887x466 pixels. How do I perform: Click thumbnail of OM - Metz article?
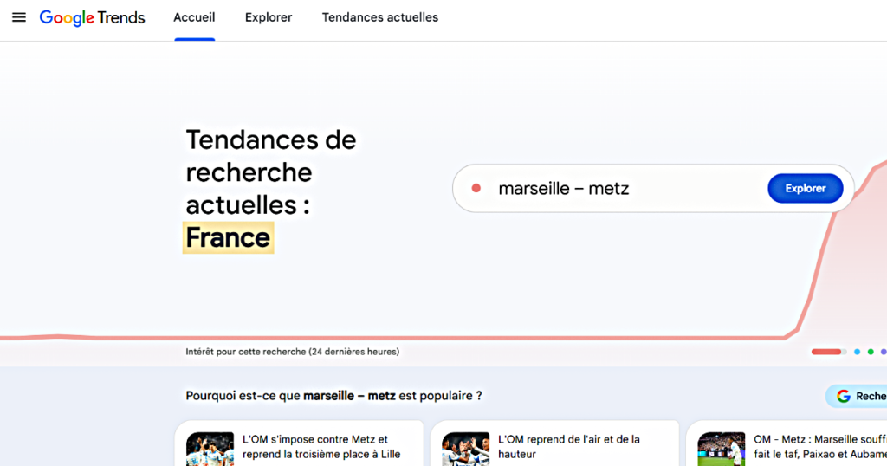tap(722, 449)
